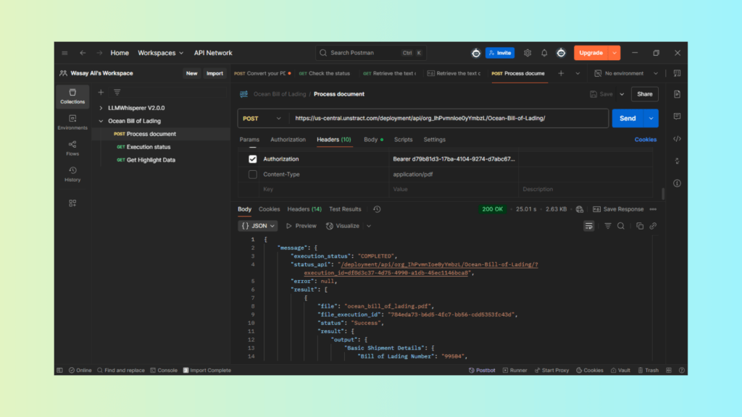Click the Cookies link

[645, 140]
